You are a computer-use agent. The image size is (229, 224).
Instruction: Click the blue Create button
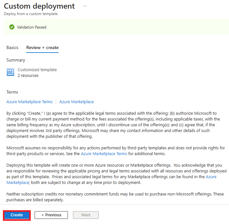17,215
